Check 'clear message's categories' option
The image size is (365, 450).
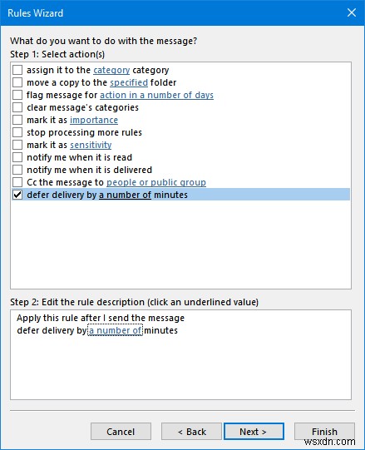point(17,107)
